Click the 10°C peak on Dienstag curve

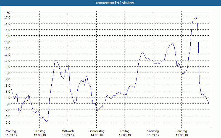pos(55,60)
